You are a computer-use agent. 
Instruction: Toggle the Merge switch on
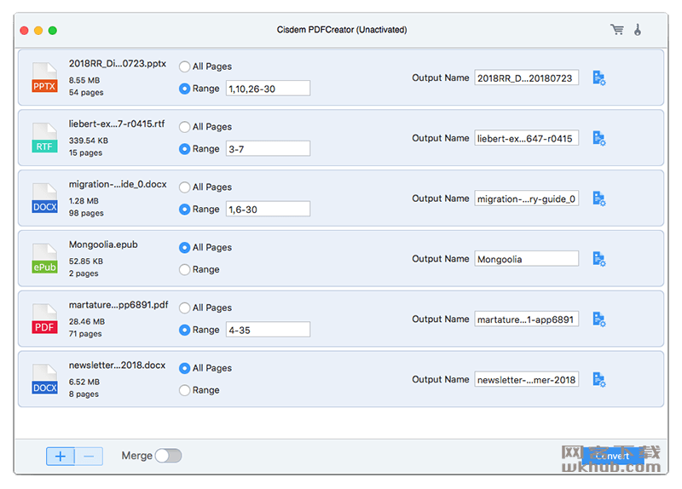tap(168, 456)
